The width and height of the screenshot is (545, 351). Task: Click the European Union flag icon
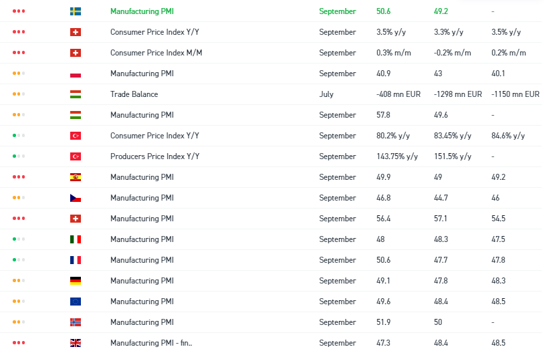76,302
